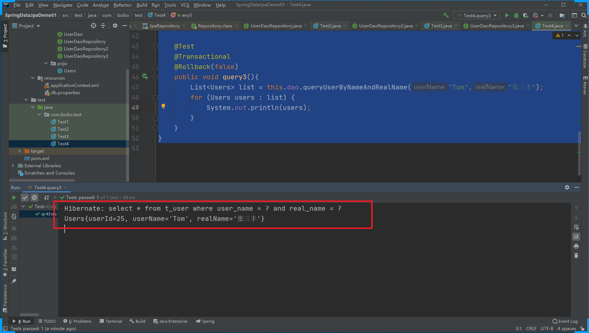This screenshot has height=333, width=589.
Task: Click the Project panel horizontal scrollbar
Action: click(x=42, y=180)
